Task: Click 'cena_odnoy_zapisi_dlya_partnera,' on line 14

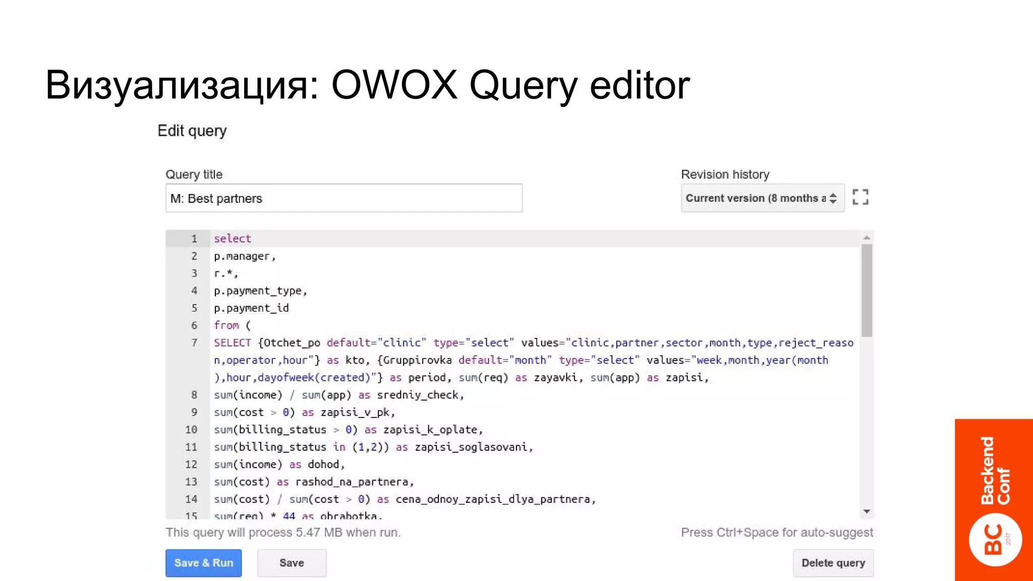Action: click(x=496, y=499)
